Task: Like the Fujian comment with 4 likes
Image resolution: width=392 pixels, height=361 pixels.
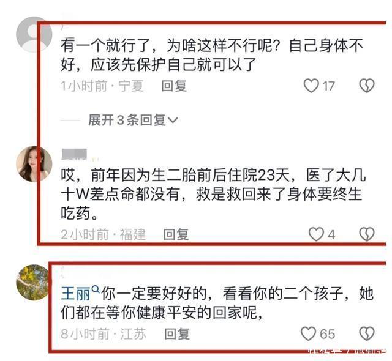Action: pyautogui.click(x=316, y=234)
